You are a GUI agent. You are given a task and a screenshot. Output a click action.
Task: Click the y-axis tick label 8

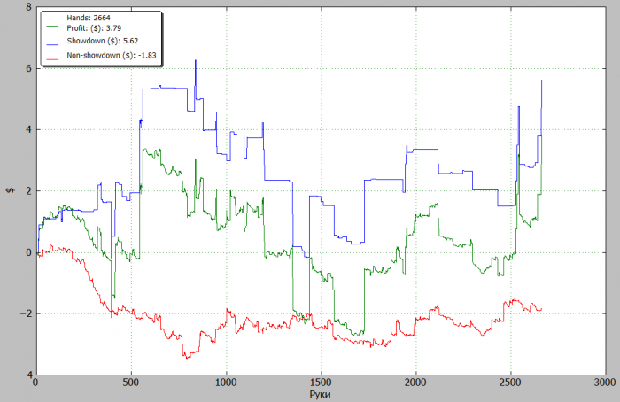[28, 7]
